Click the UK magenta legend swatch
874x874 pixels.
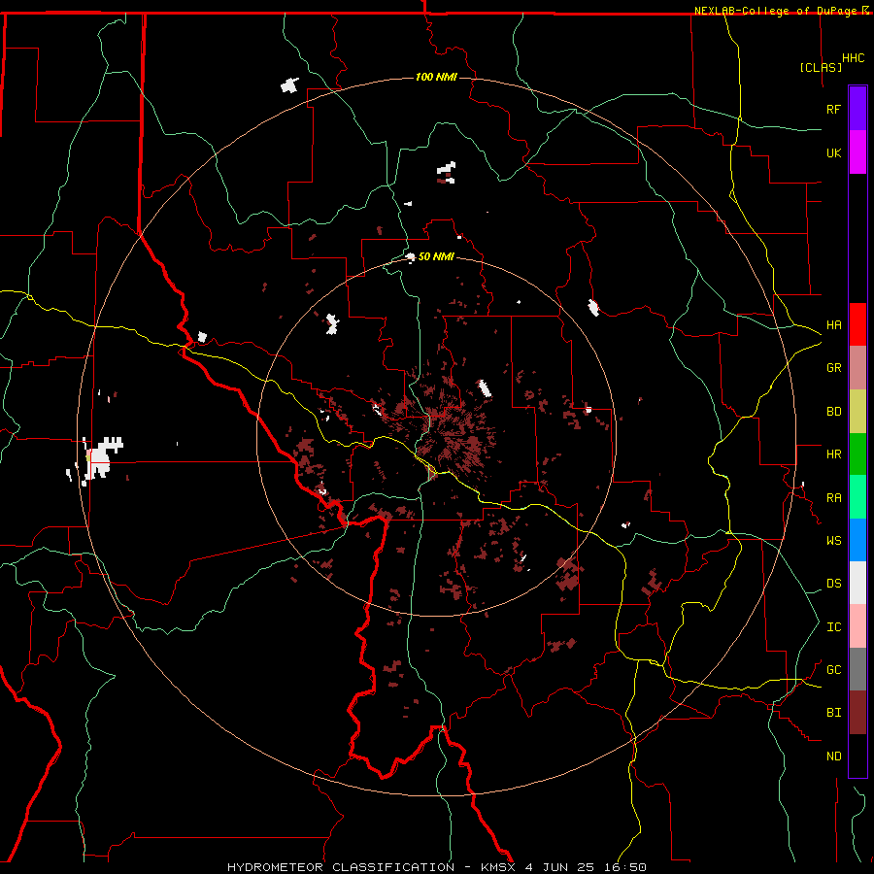[857, 152]
